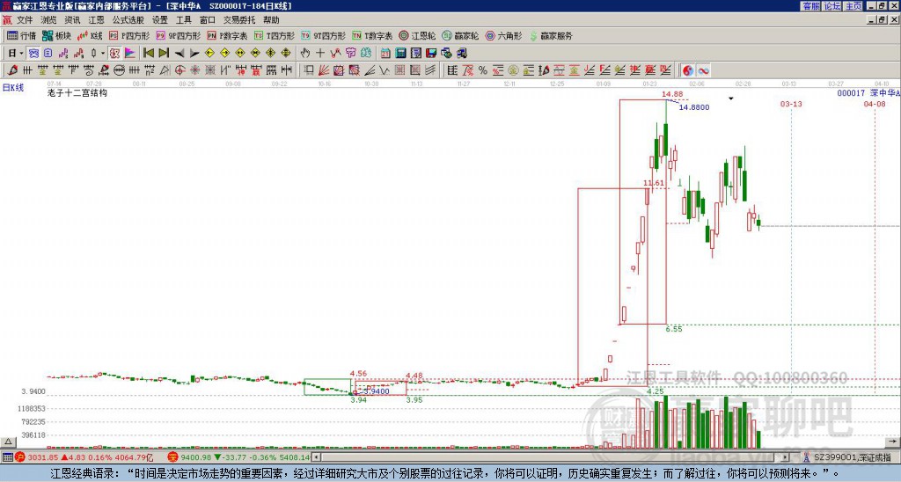Click the up triangle button beside volume panel
This screenshot has width=901, height=482.
7,442
